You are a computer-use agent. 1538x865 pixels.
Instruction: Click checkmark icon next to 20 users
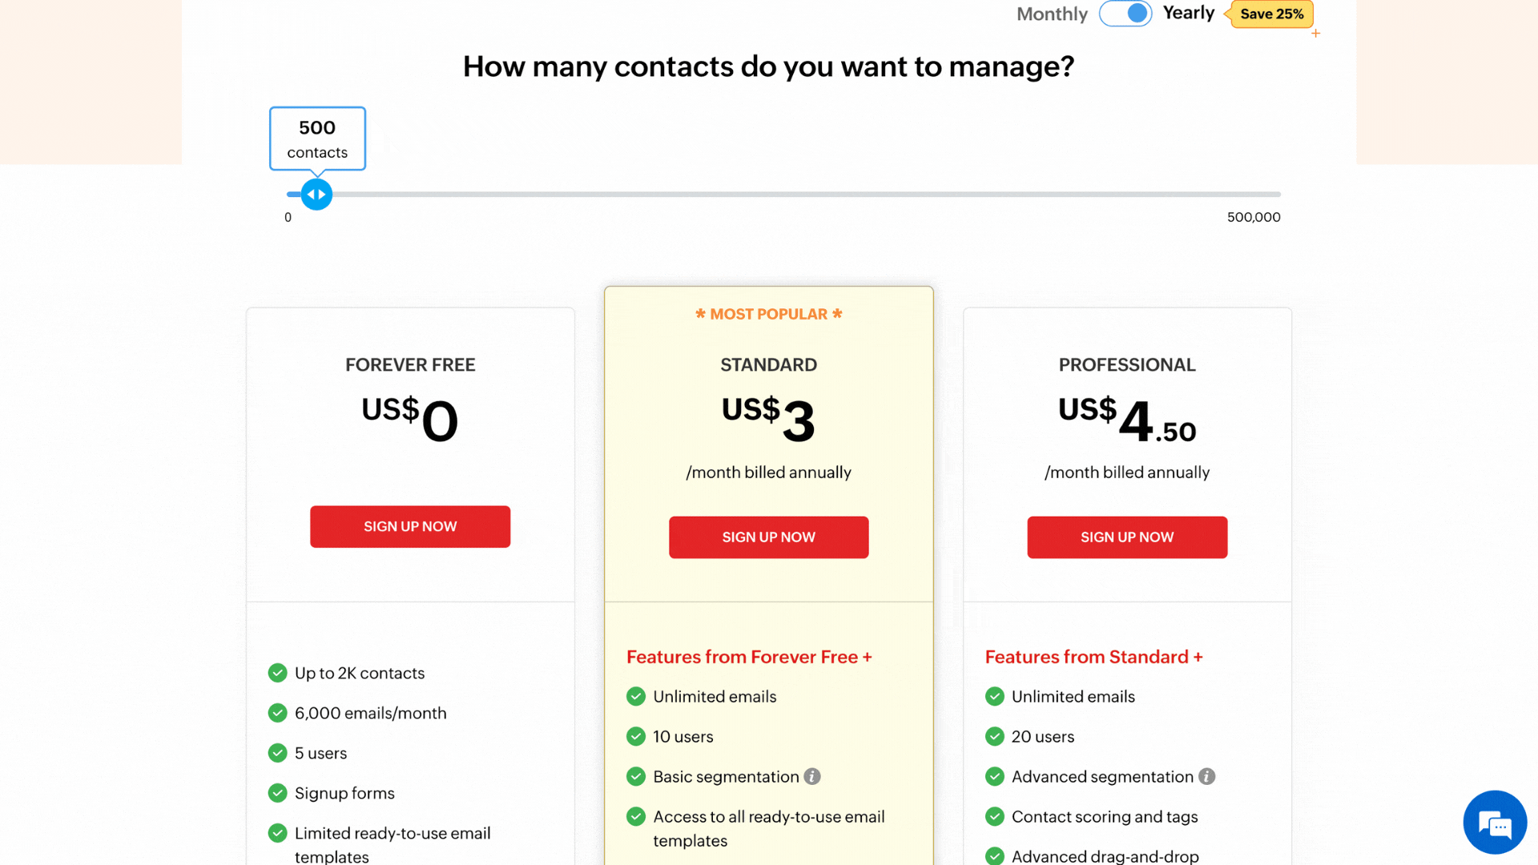[x=995, y=736]
